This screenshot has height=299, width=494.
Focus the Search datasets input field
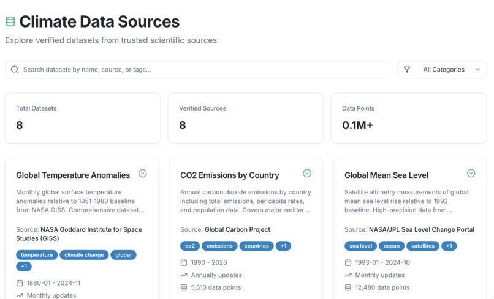click(x=197, y=70)
